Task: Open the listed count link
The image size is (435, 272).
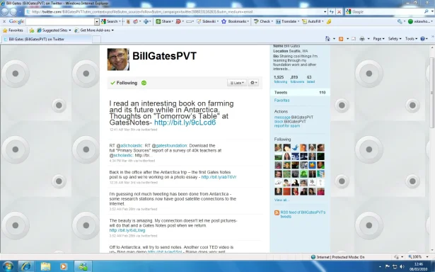Action: pyautogui.click(x=311, y=79)
